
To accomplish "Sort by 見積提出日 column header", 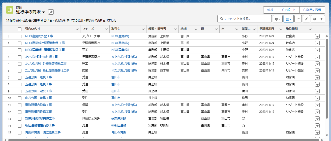I will pyautogui.click(x=267, y=29).
